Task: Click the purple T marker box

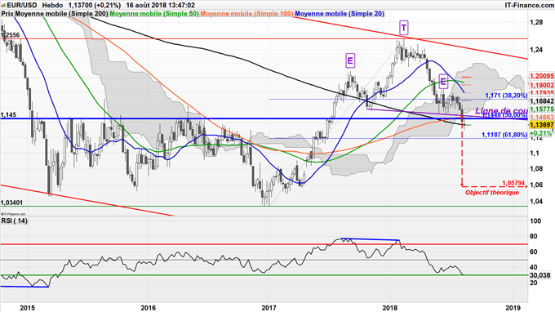Action: coord(404,27)
